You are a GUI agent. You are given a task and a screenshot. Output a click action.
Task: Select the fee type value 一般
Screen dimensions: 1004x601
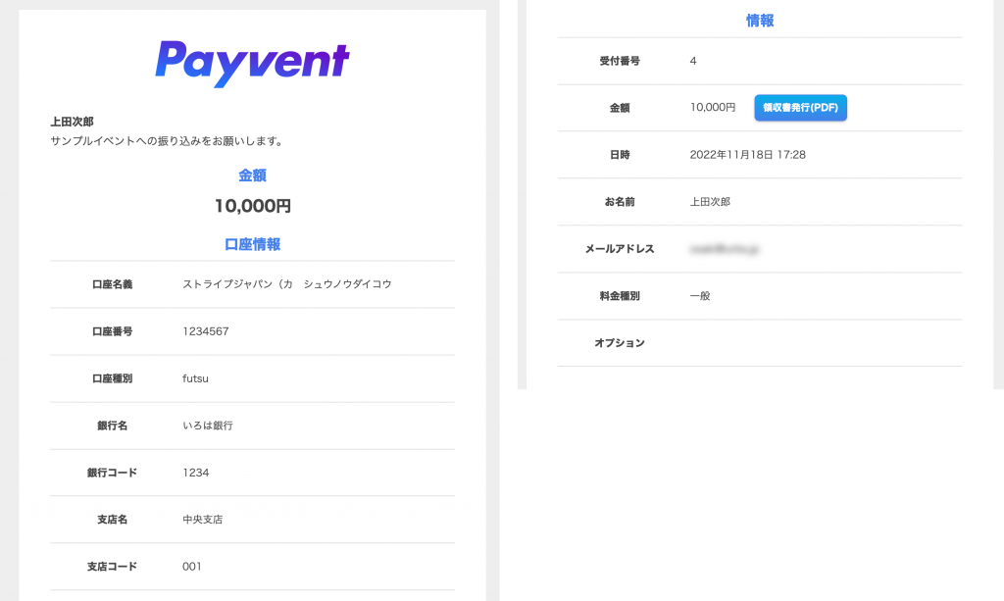700,296
